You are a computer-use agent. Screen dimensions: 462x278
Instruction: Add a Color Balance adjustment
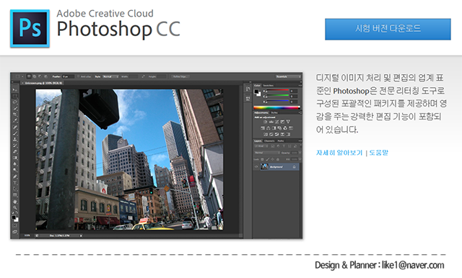tap(268, 128)
